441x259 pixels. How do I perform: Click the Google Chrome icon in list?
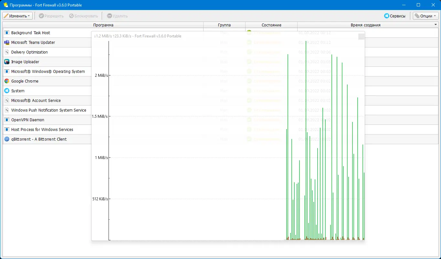click(x=6, y=81)
